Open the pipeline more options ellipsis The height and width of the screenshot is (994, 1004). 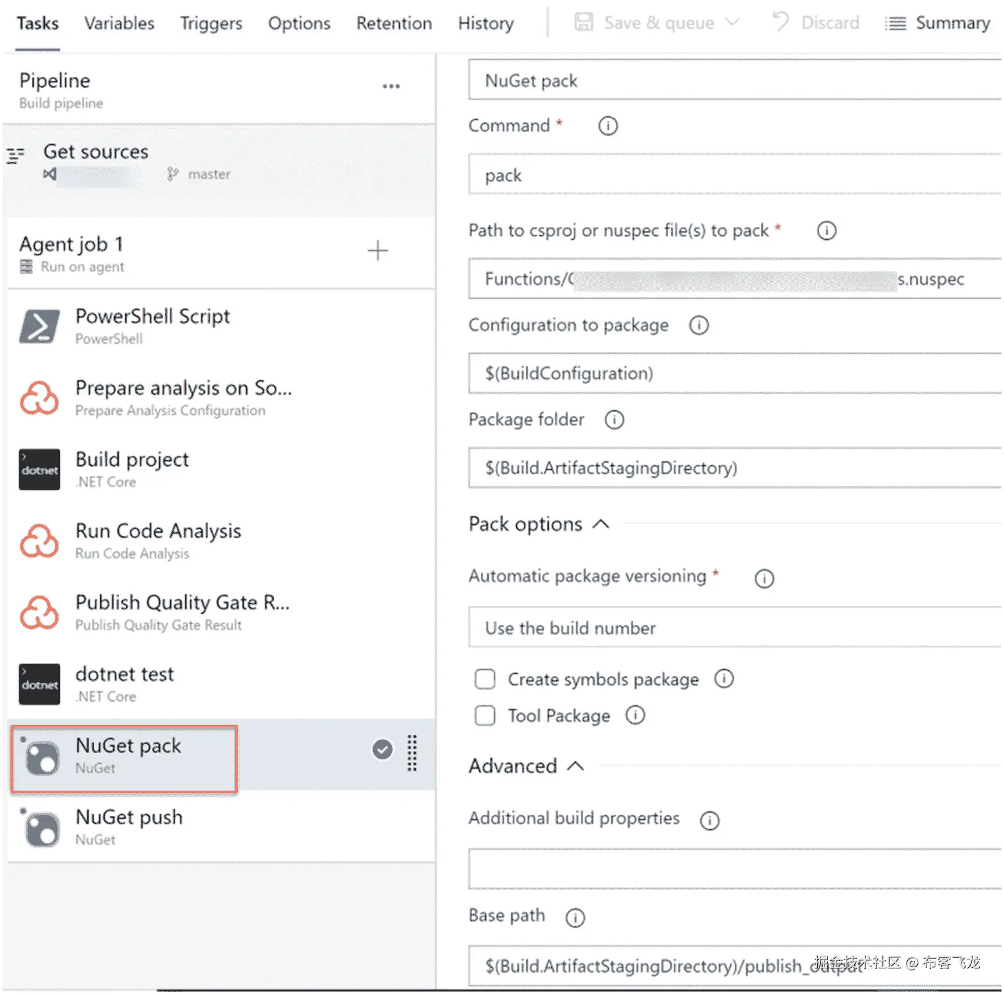pos(391,86)
